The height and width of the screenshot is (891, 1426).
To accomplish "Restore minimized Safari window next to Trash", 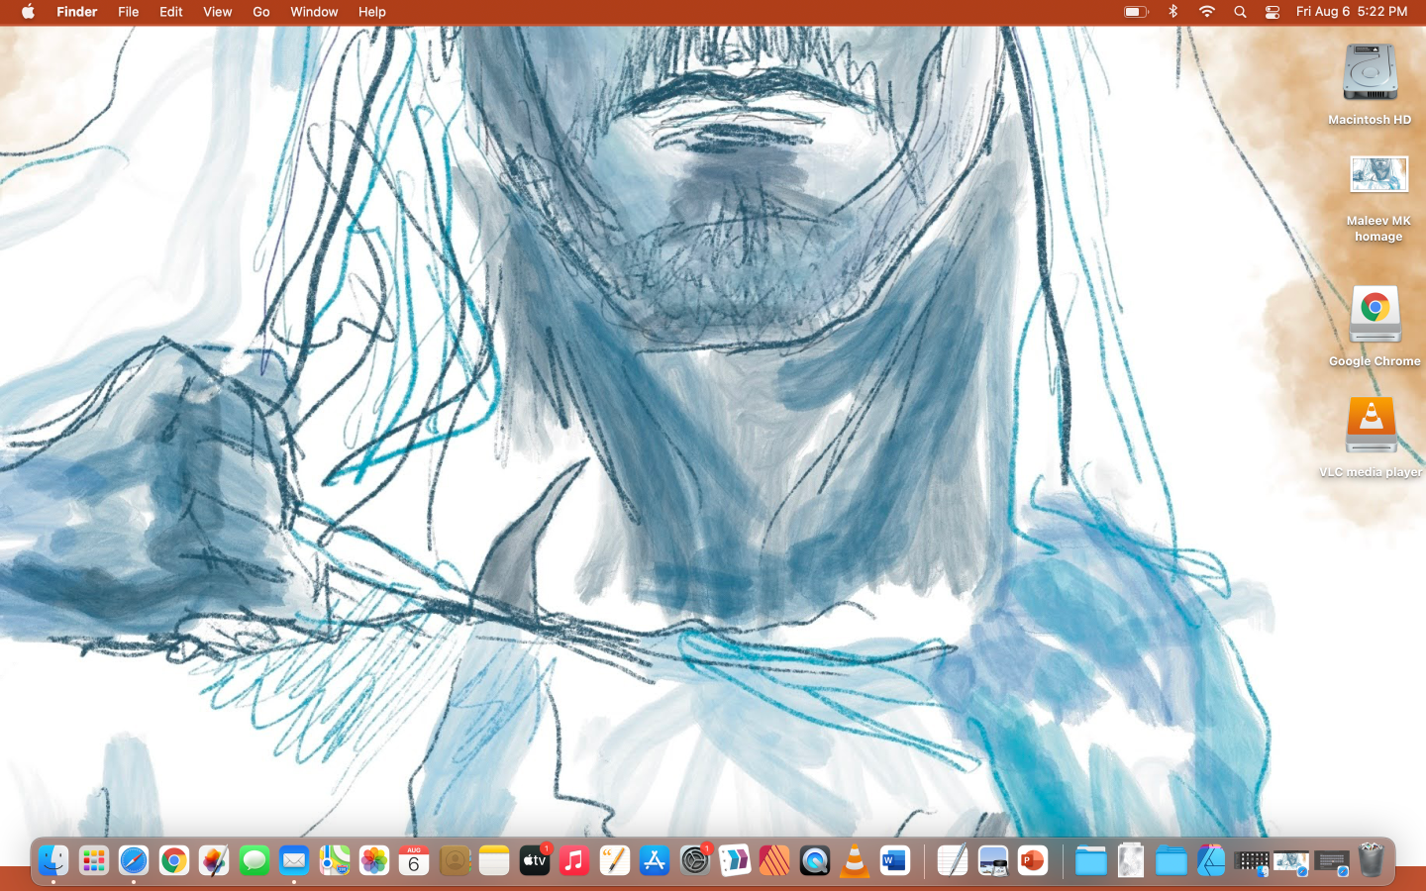I will (x=1332, y=862).
